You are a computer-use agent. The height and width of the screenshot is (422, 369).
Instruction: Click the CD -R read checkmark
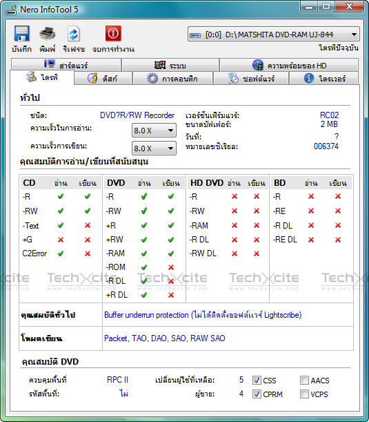pyautogui.click(x=61, y=196)
